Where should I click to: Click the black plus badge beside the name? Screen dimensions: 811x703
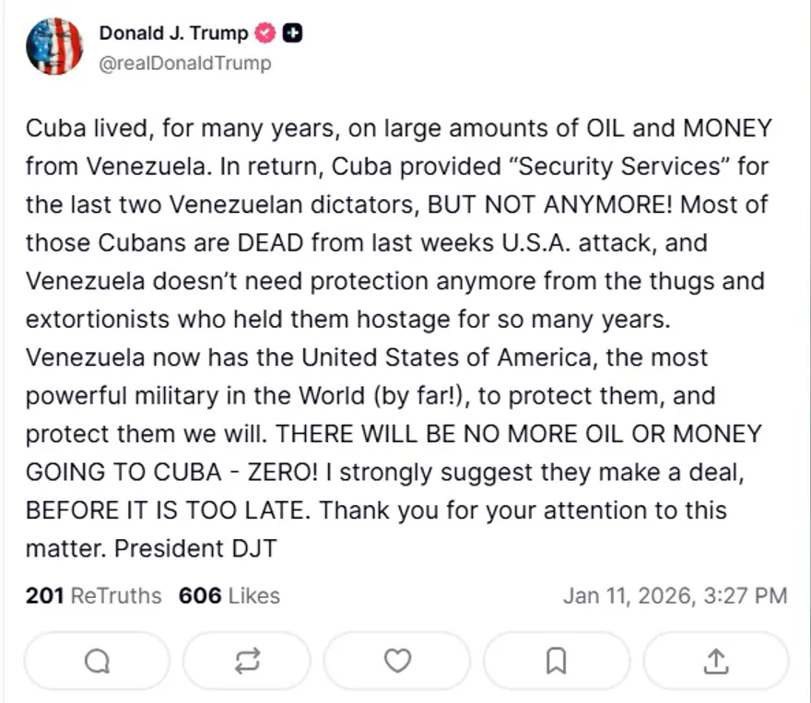coord(293,33)
